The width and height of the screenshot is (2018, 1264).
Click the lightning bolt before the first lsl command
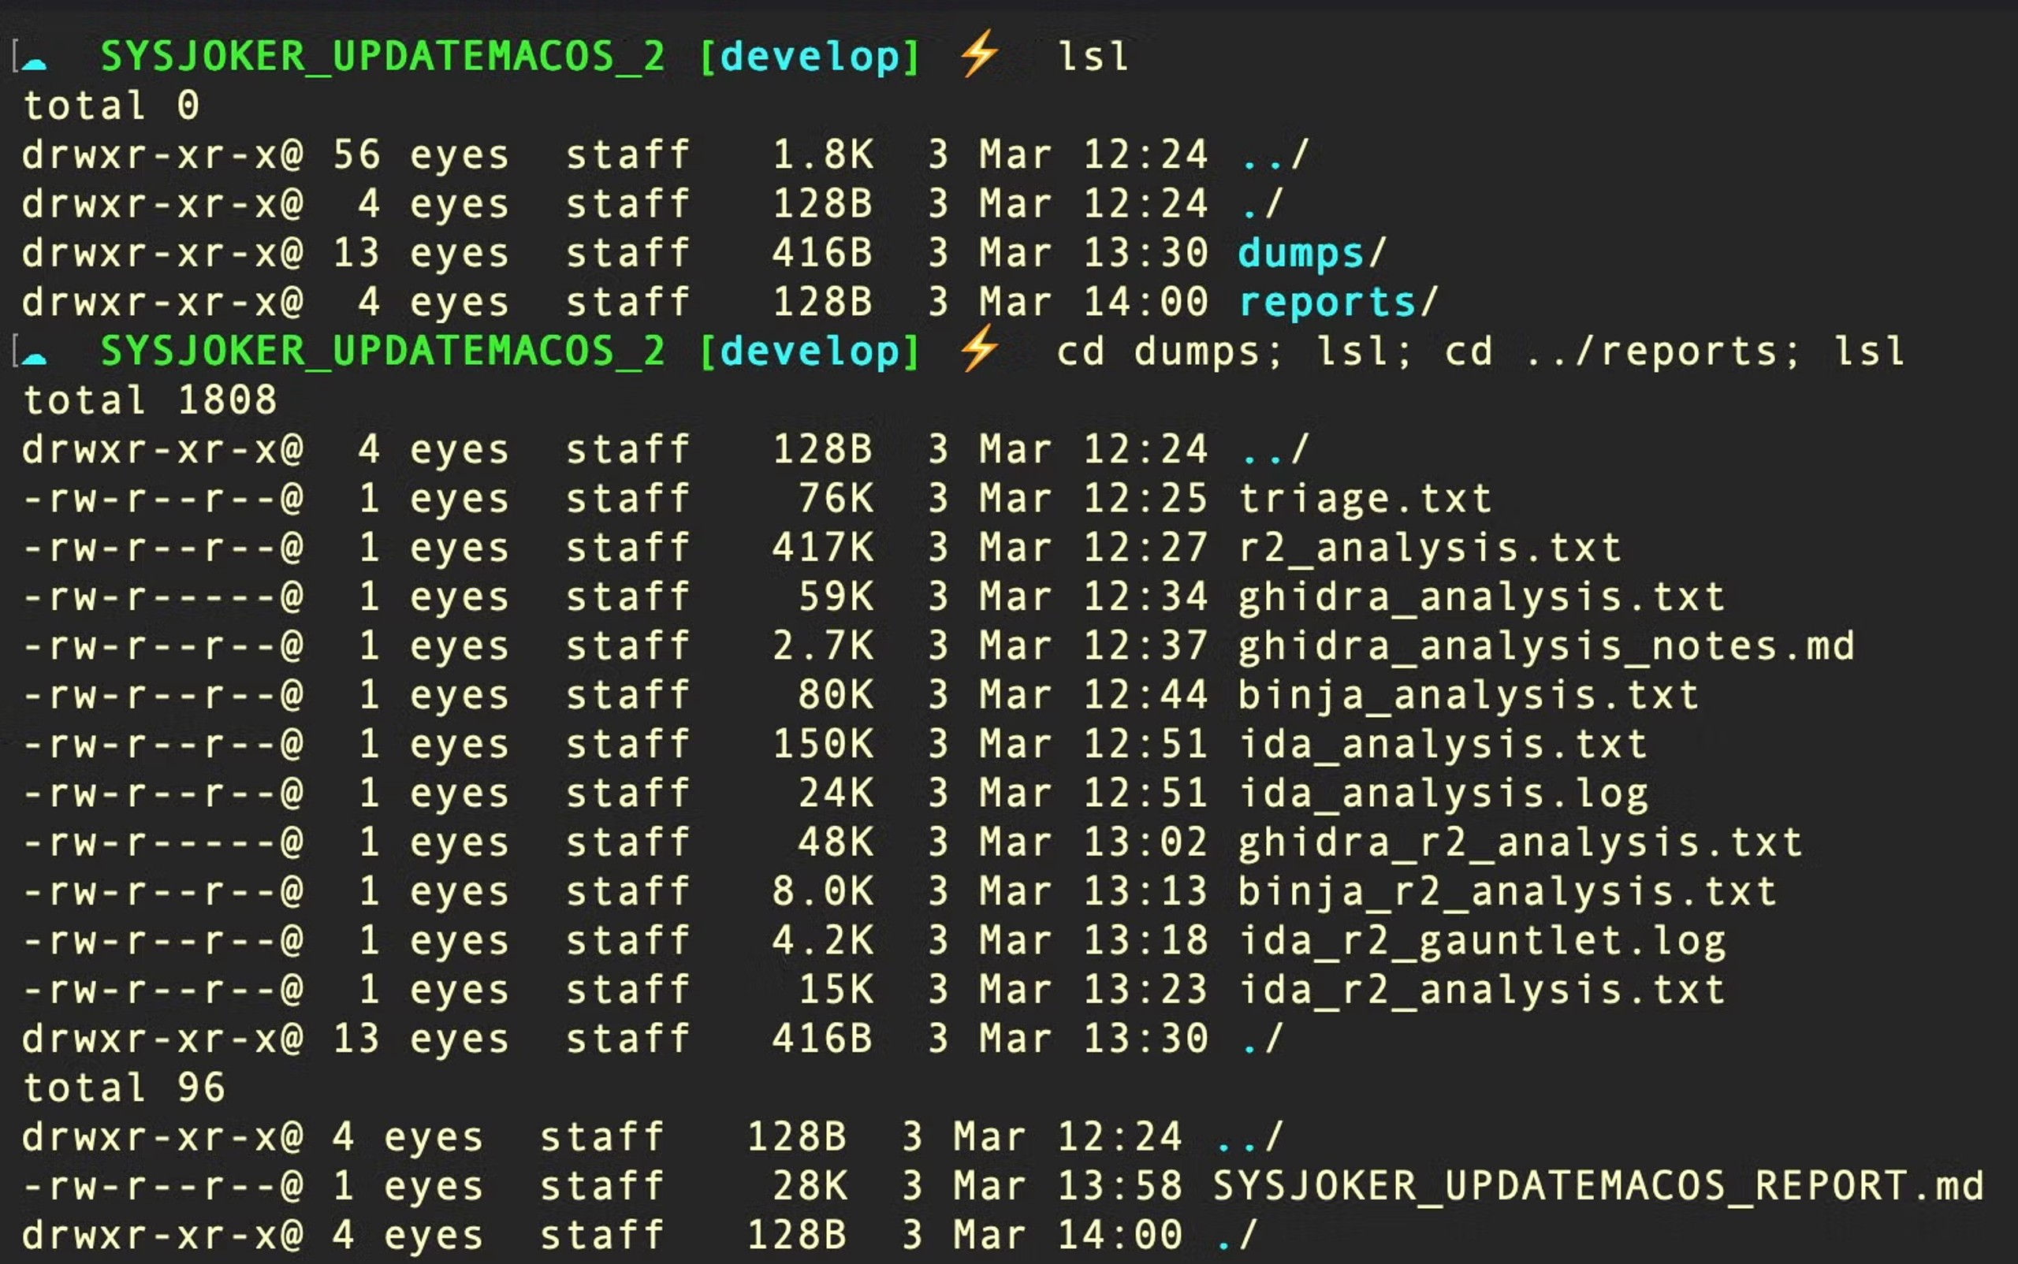(x=978, y=54)
